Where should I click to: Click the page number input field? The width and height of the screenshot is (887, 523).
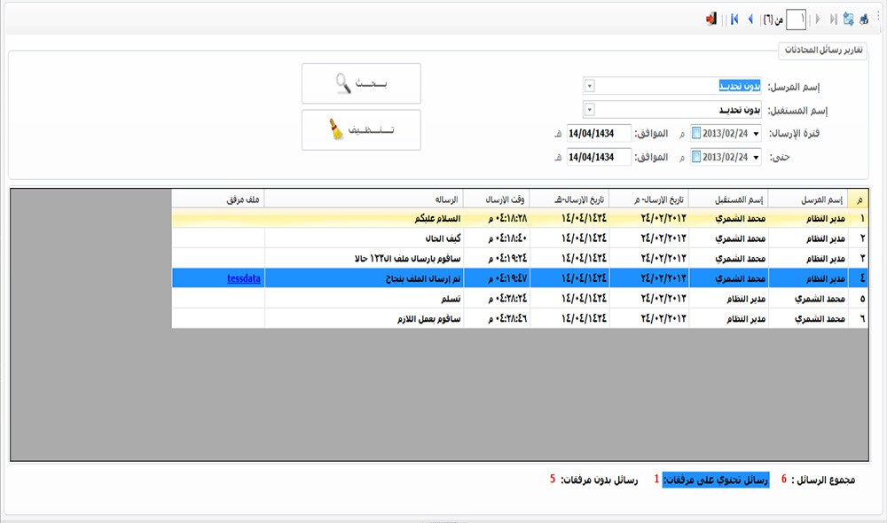[797, 19]
